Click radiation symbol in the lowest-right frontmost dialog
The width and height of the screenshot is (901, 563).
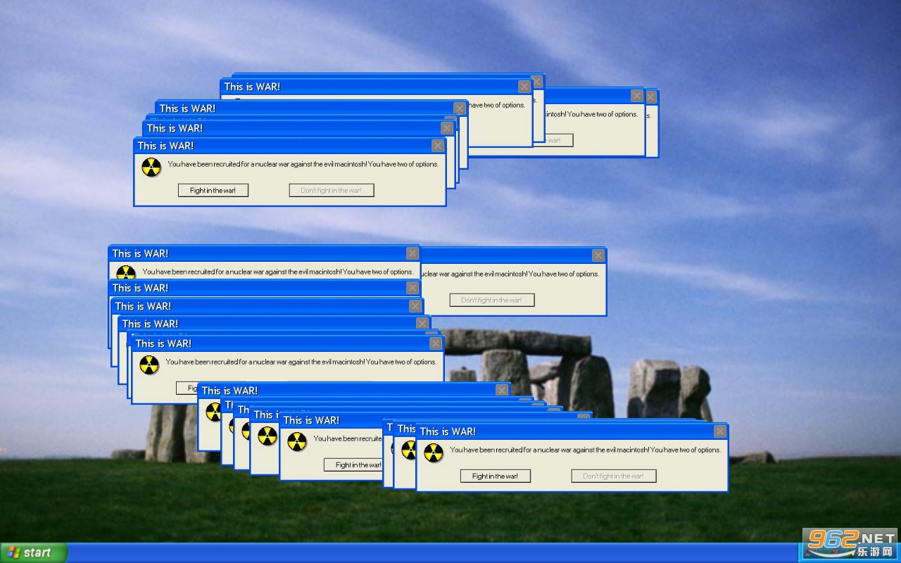(434, 453)
